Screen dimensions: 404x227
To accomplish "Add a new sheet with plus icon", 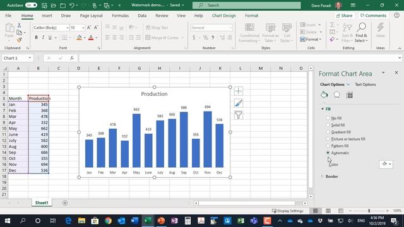I will click(65, 203).
